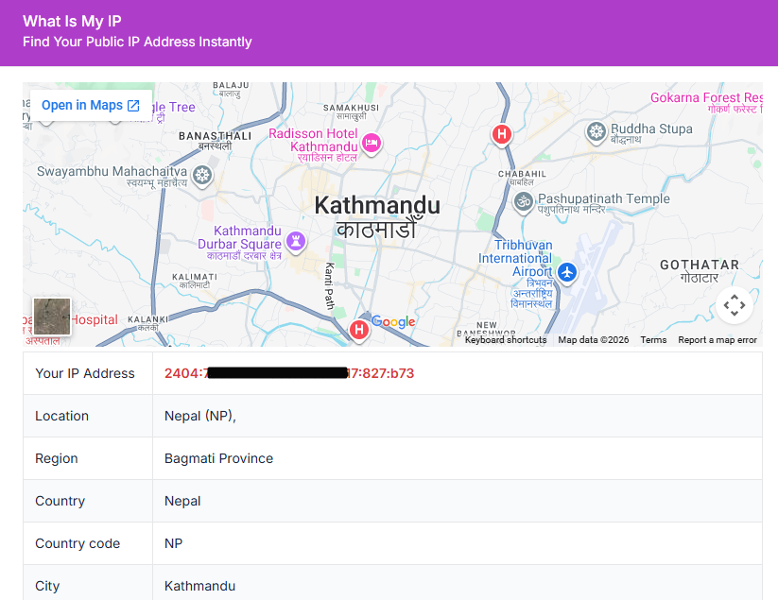Image resolution: width=778 pixels, height=600 pixels.
Task: Open the map Terms link
Action: click(653, 340)
